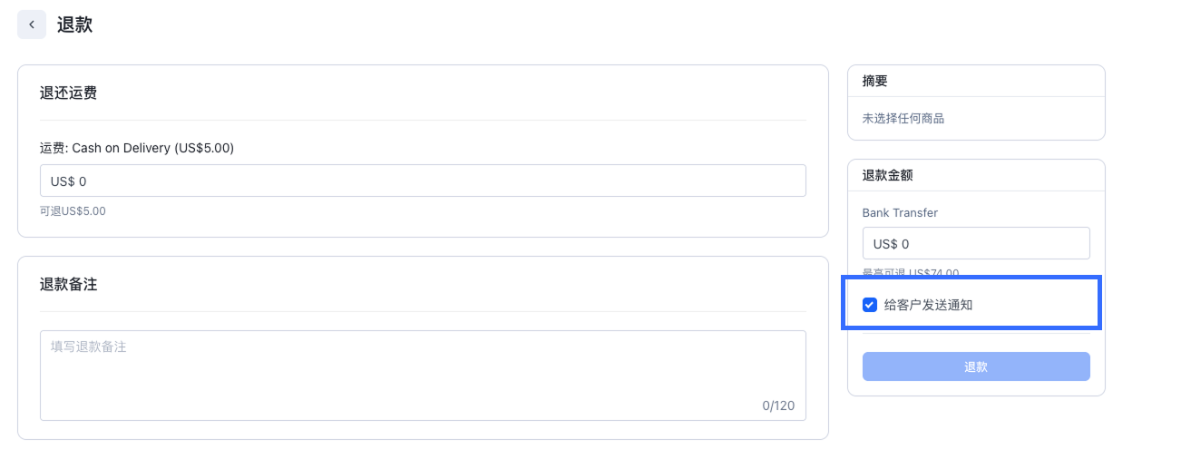Click the 退款 page title
1181x469 pixels.
pyautogui.click(x=74, y=24)
